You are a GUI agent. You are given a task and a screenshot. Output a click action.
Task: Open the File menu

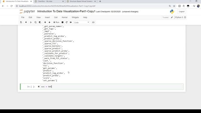click(x=23, y=17)
